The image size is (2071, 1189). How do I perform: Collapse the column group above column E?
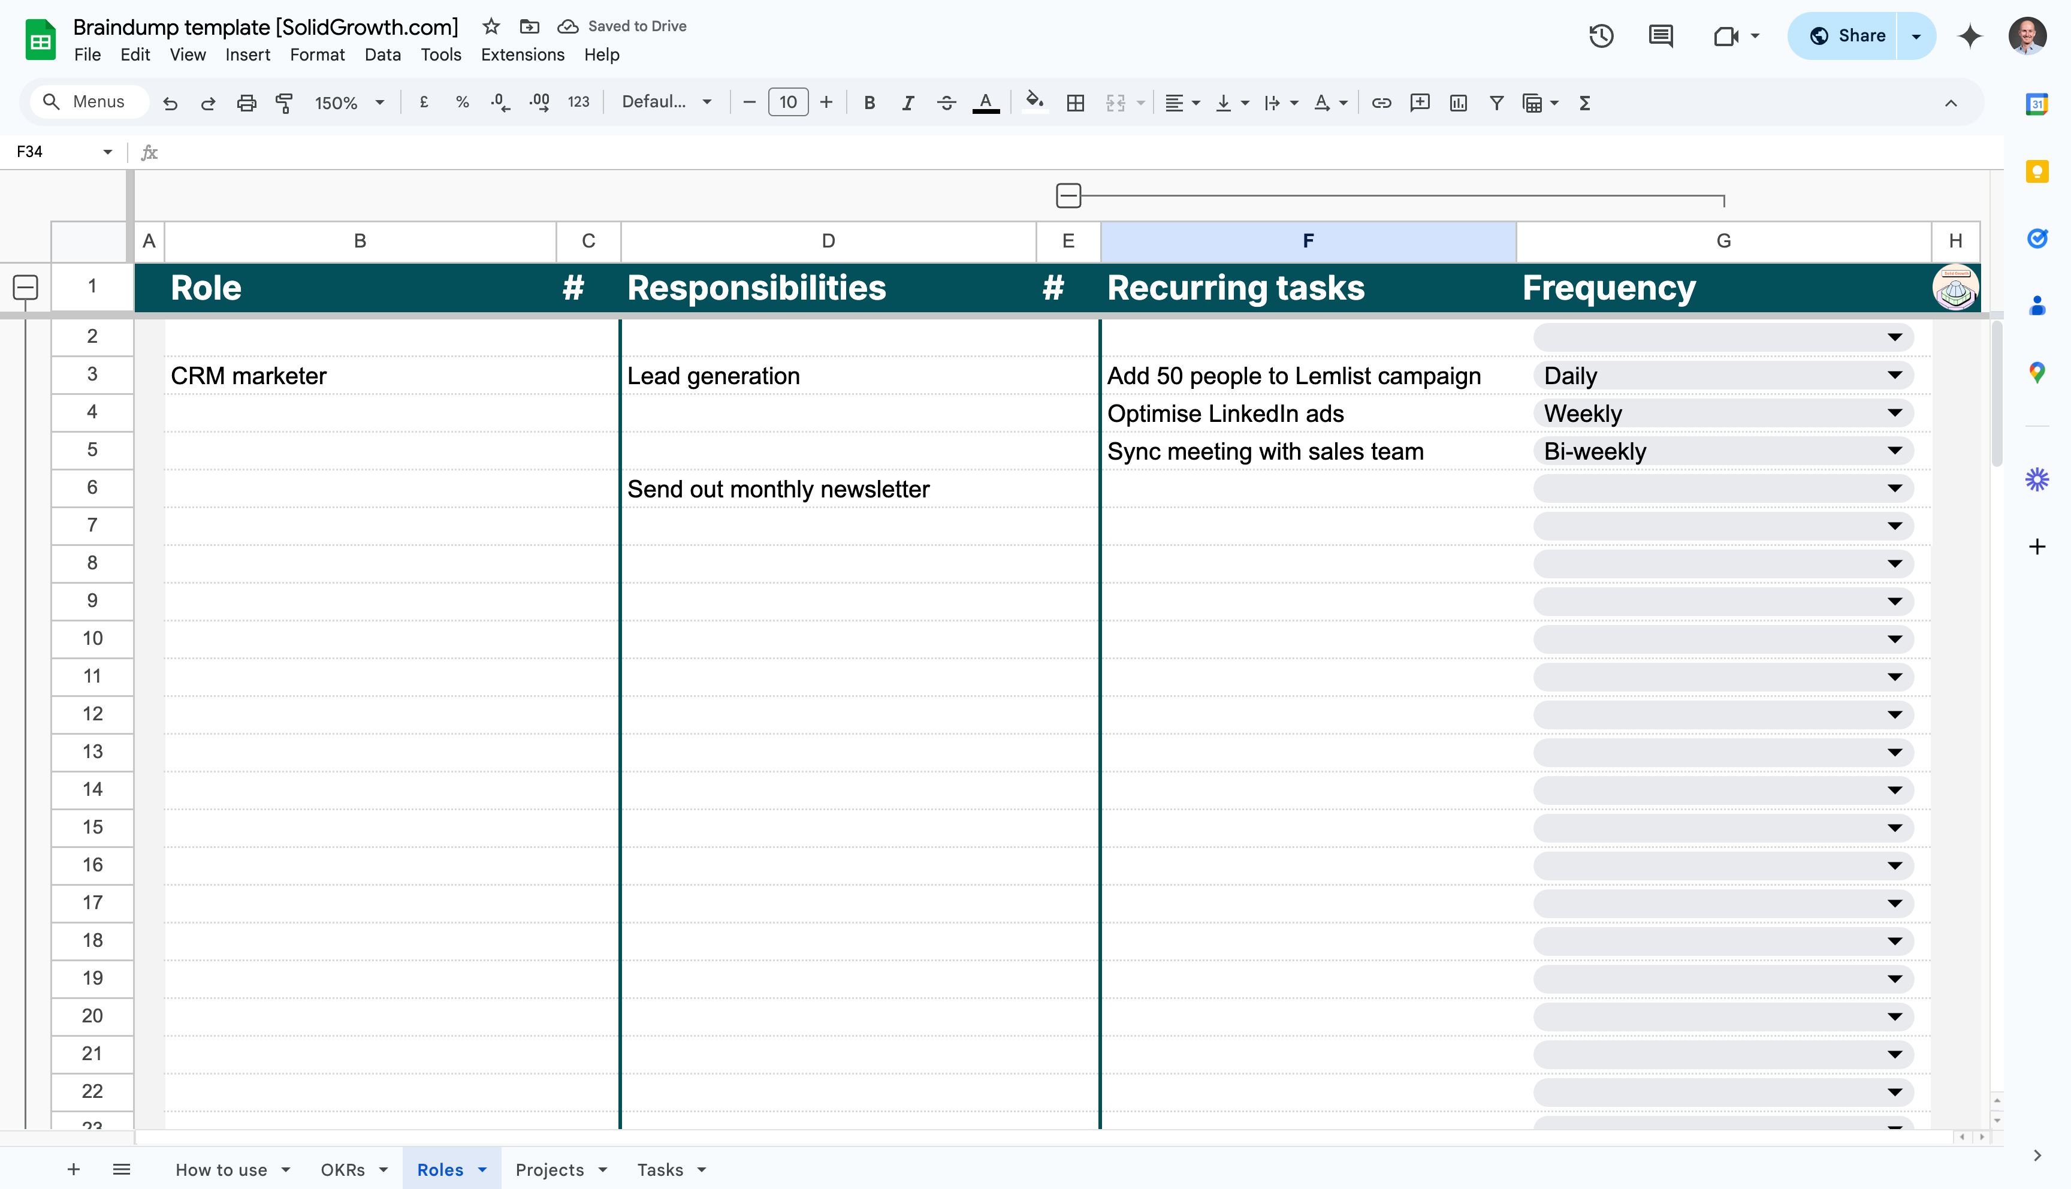[x=1068, y=196]
